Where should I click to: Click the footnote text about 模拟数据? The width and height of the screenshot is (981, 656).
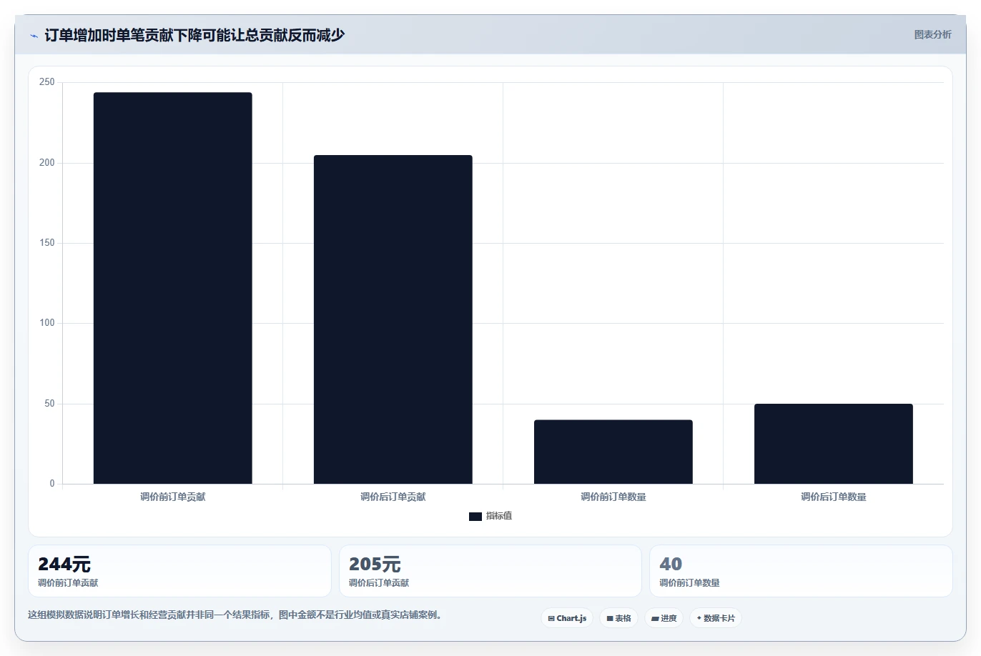[x=235, y=615]
